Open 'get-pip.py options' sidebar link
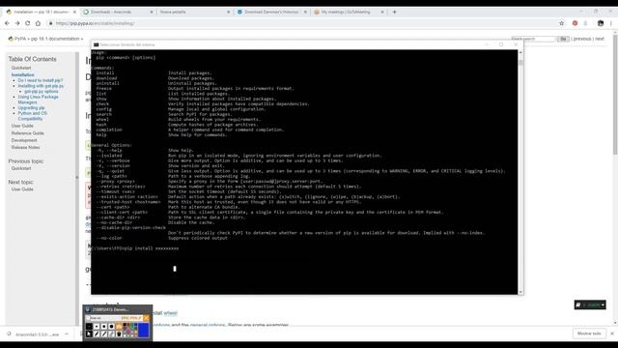The height and width of the screenshot is (348, 618). pyautogui.click(x=42, y=92)
